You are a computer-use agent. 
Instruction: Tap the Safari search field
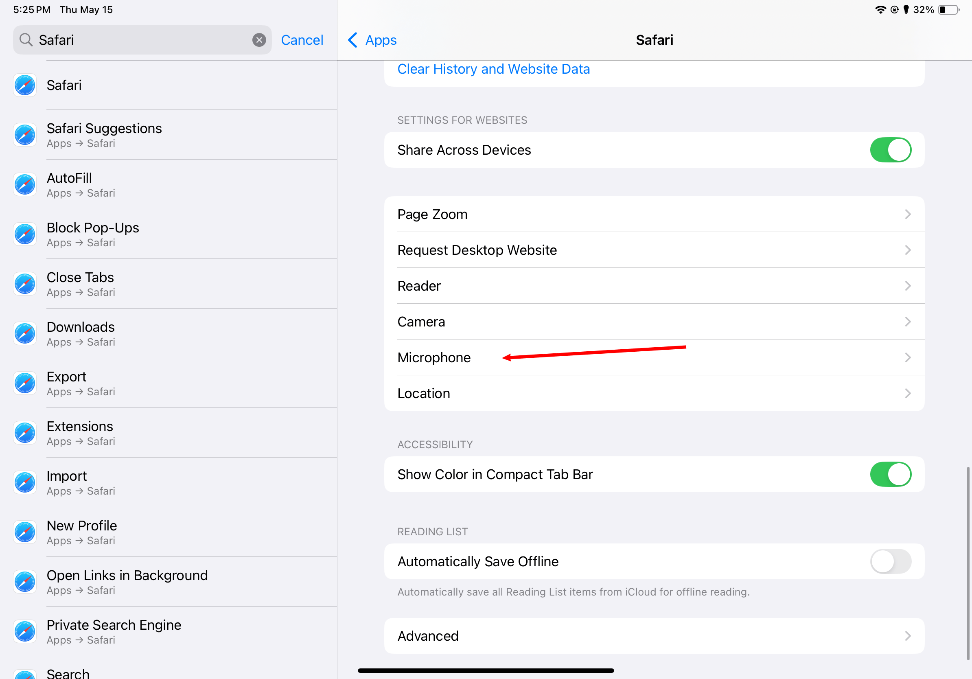[142, 40]
